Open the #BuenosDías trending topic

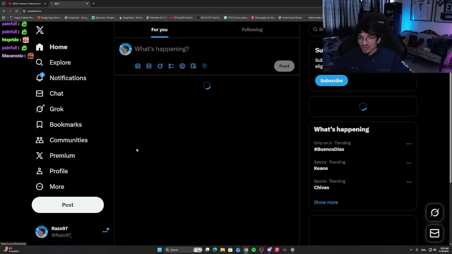[329, 149]
